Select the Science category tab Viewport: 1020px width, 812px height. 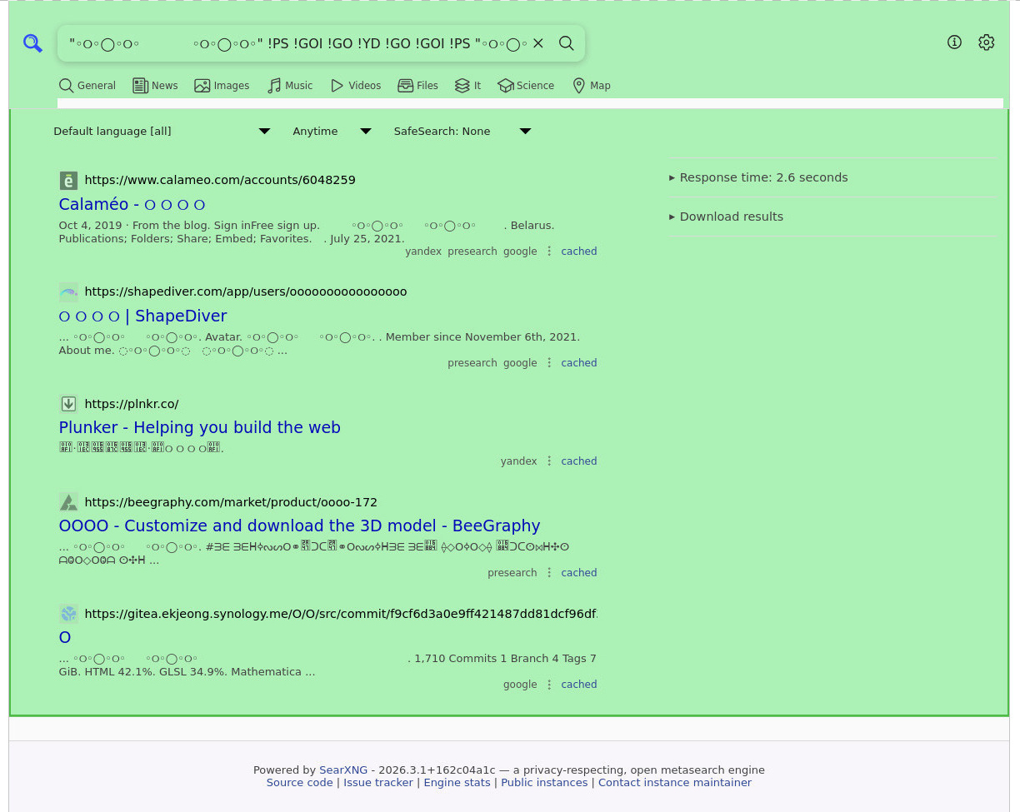(526, 86)
